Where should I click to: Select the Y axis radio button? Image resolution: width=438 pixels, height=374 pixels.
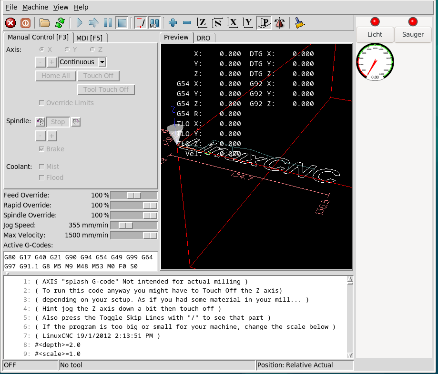click(x=68, y=49)
